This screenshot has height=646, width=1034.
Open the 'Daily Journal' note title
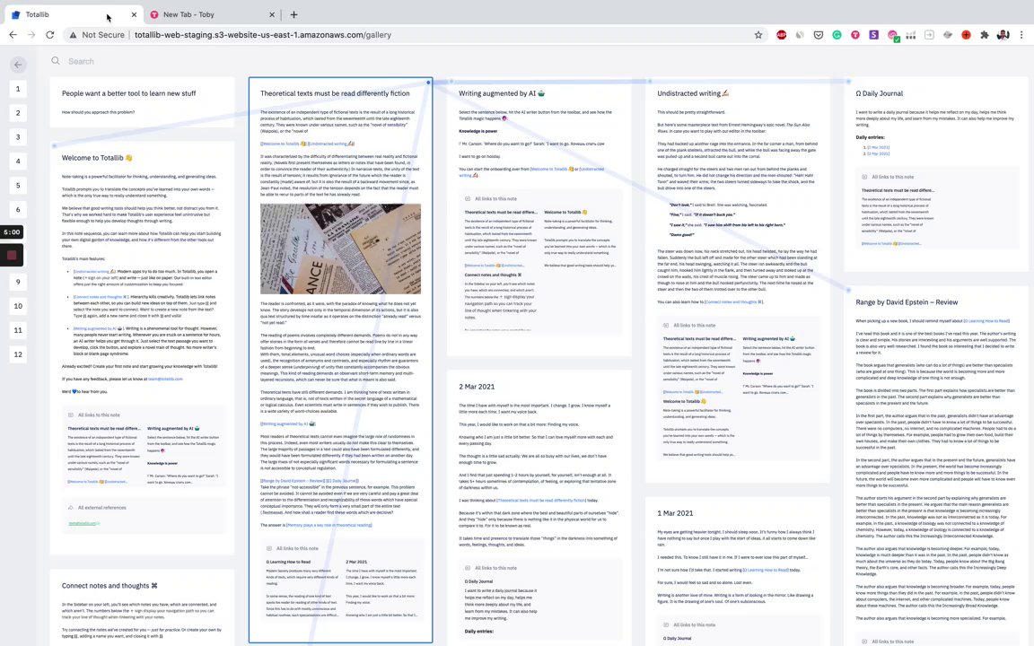pos(879,93)
